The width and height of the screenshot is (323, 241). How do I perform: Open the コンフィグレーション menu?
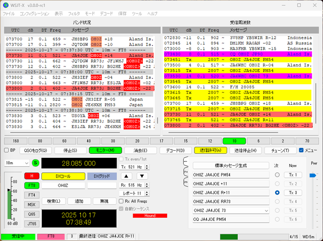(34, 14)
